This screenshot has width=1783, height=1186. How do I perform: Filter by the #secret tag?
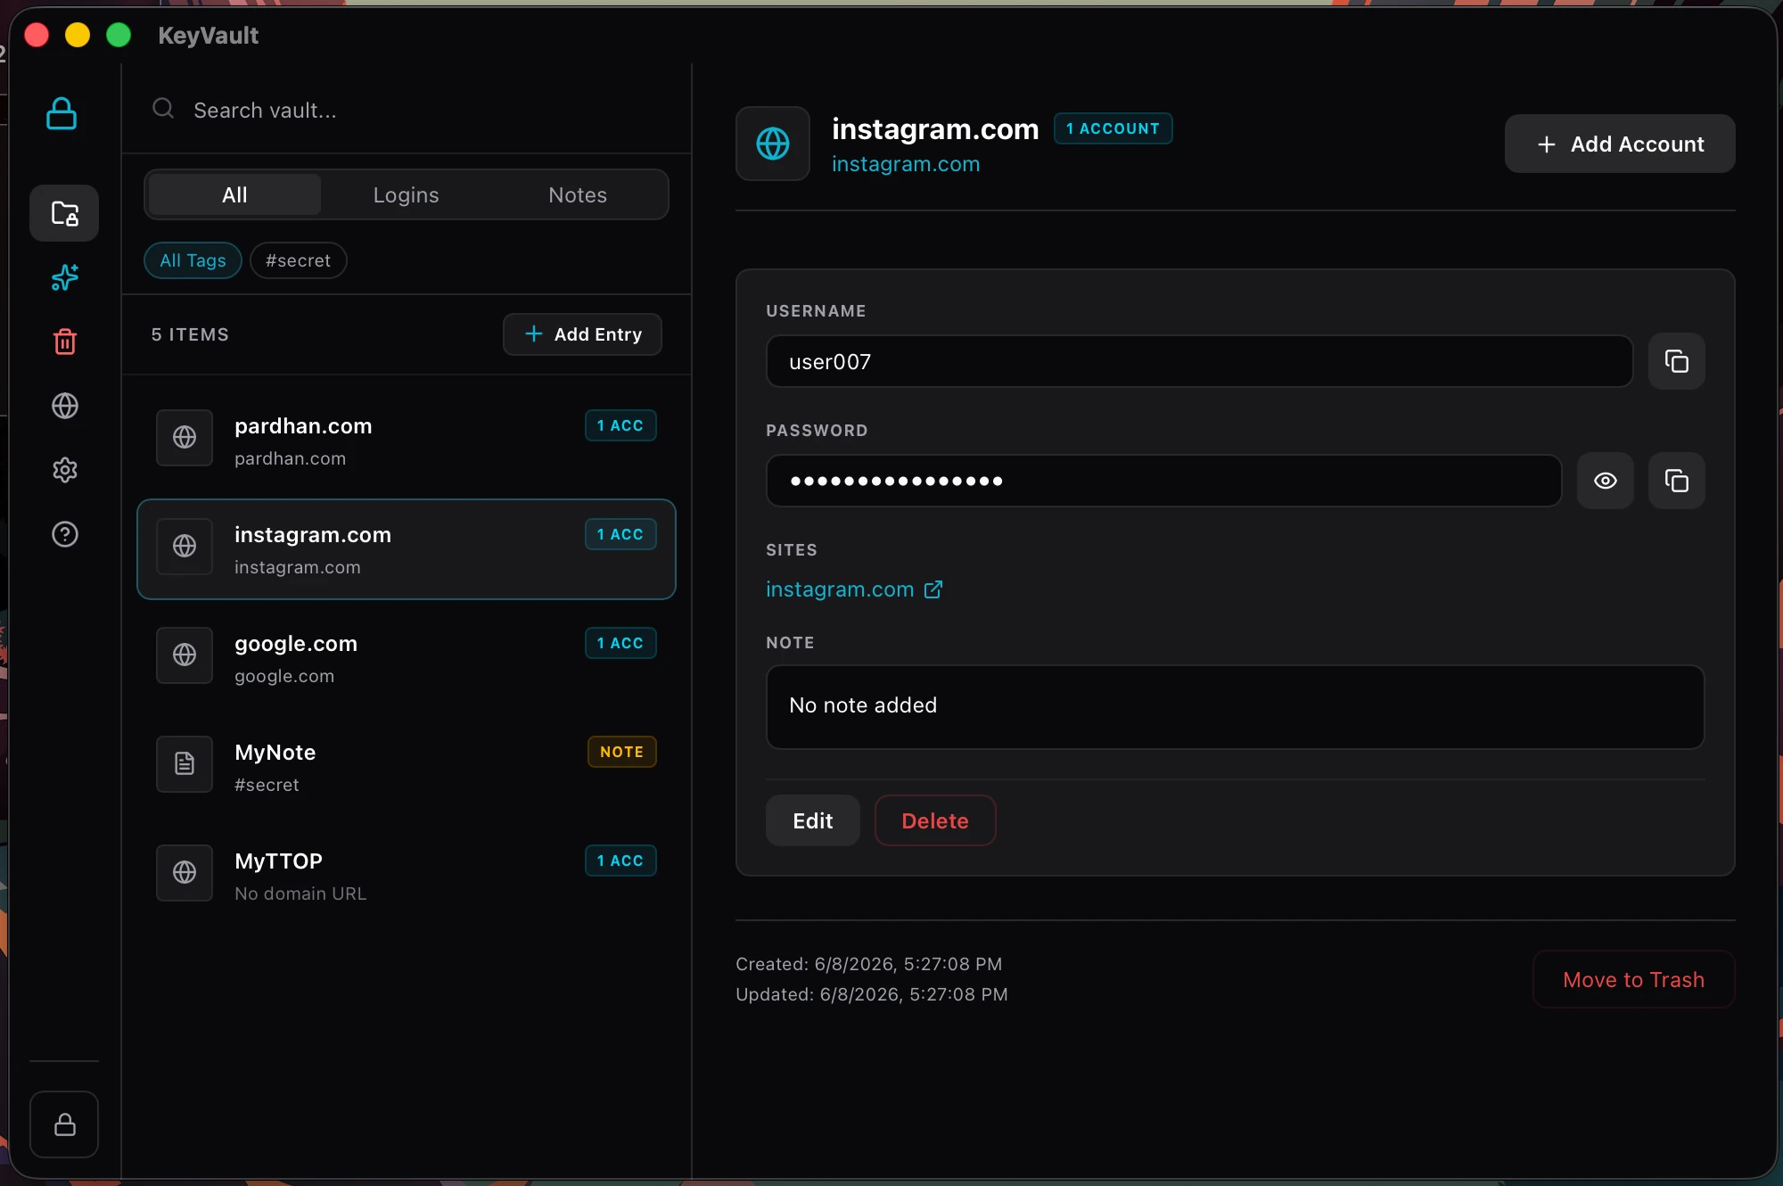tap(298, 260)
